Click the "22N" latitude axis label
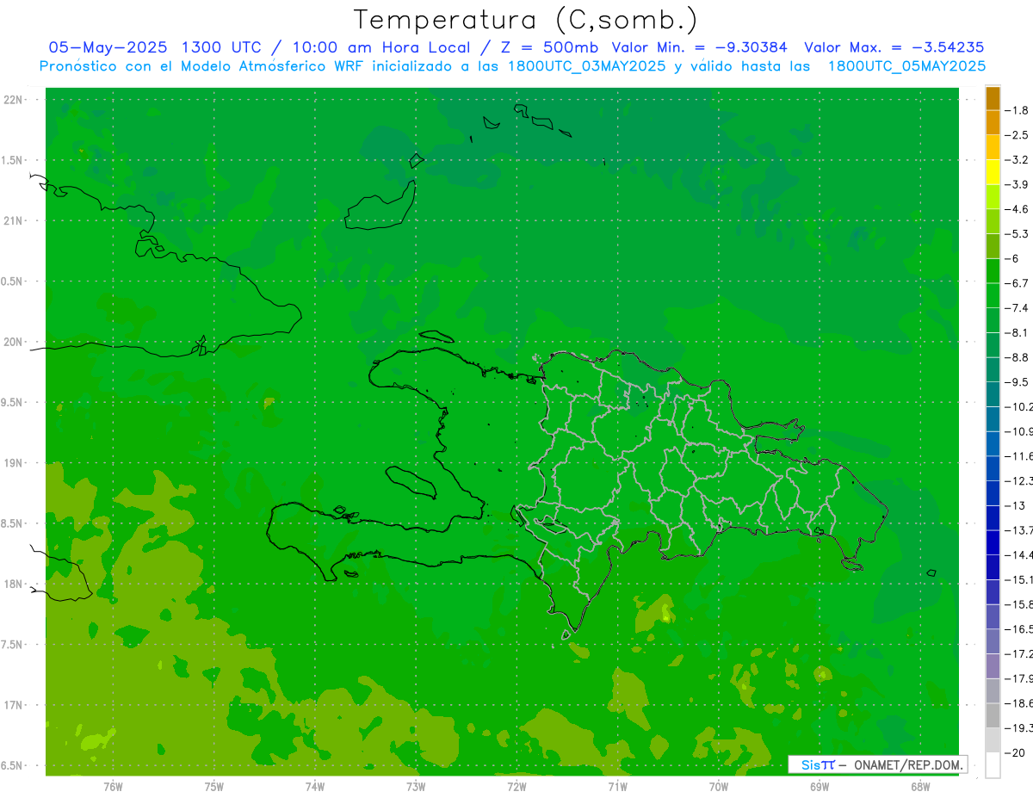The width and height of the screenshot is (1033, 798). coord(13,100)
